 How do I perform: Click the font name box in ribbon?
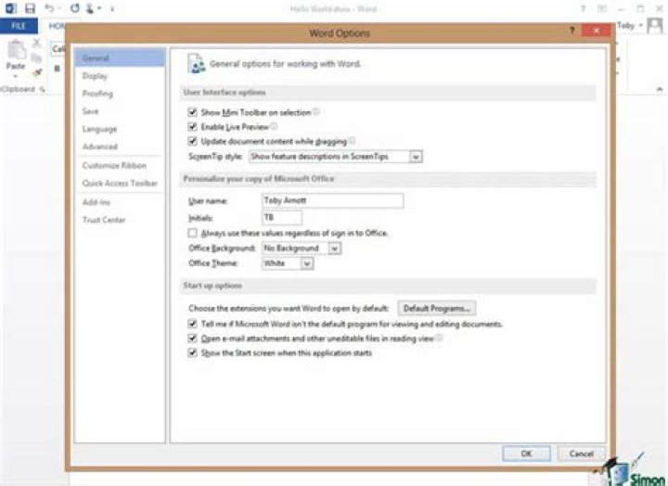(58, 49)
